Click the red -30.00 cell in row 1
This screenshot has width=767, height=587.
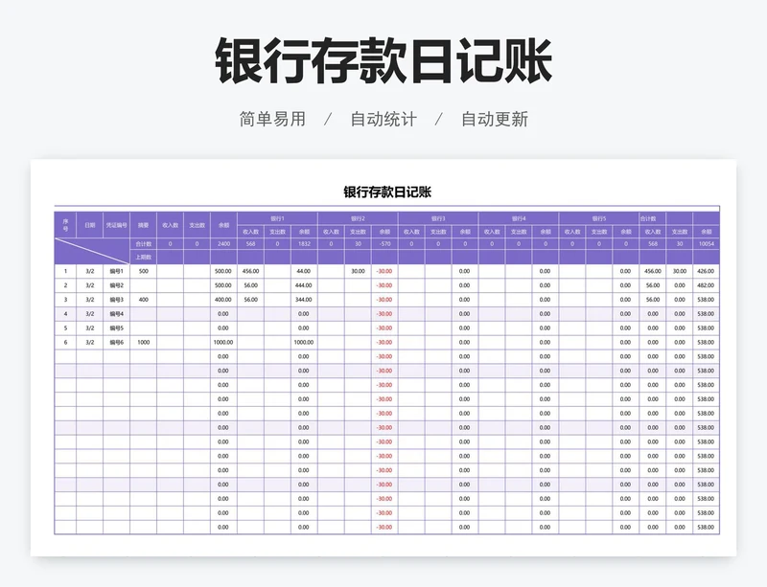click(x=384, y=271)
